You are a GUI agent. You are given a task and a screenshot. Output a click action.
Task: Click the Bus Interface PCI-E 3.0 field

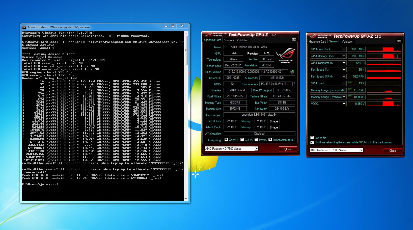pos(276,84)
